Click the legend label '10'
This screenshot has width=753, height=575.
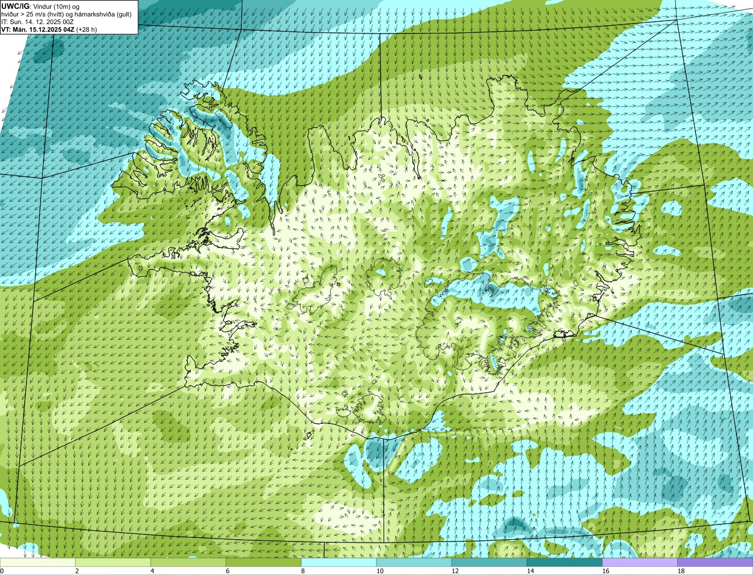380,571
